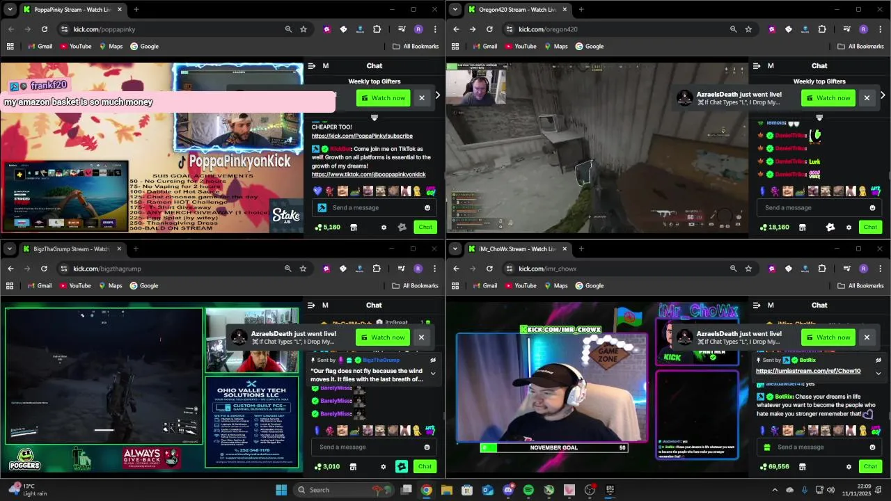Collapse chat panel in PoppaPinky window

click(311, 66)
